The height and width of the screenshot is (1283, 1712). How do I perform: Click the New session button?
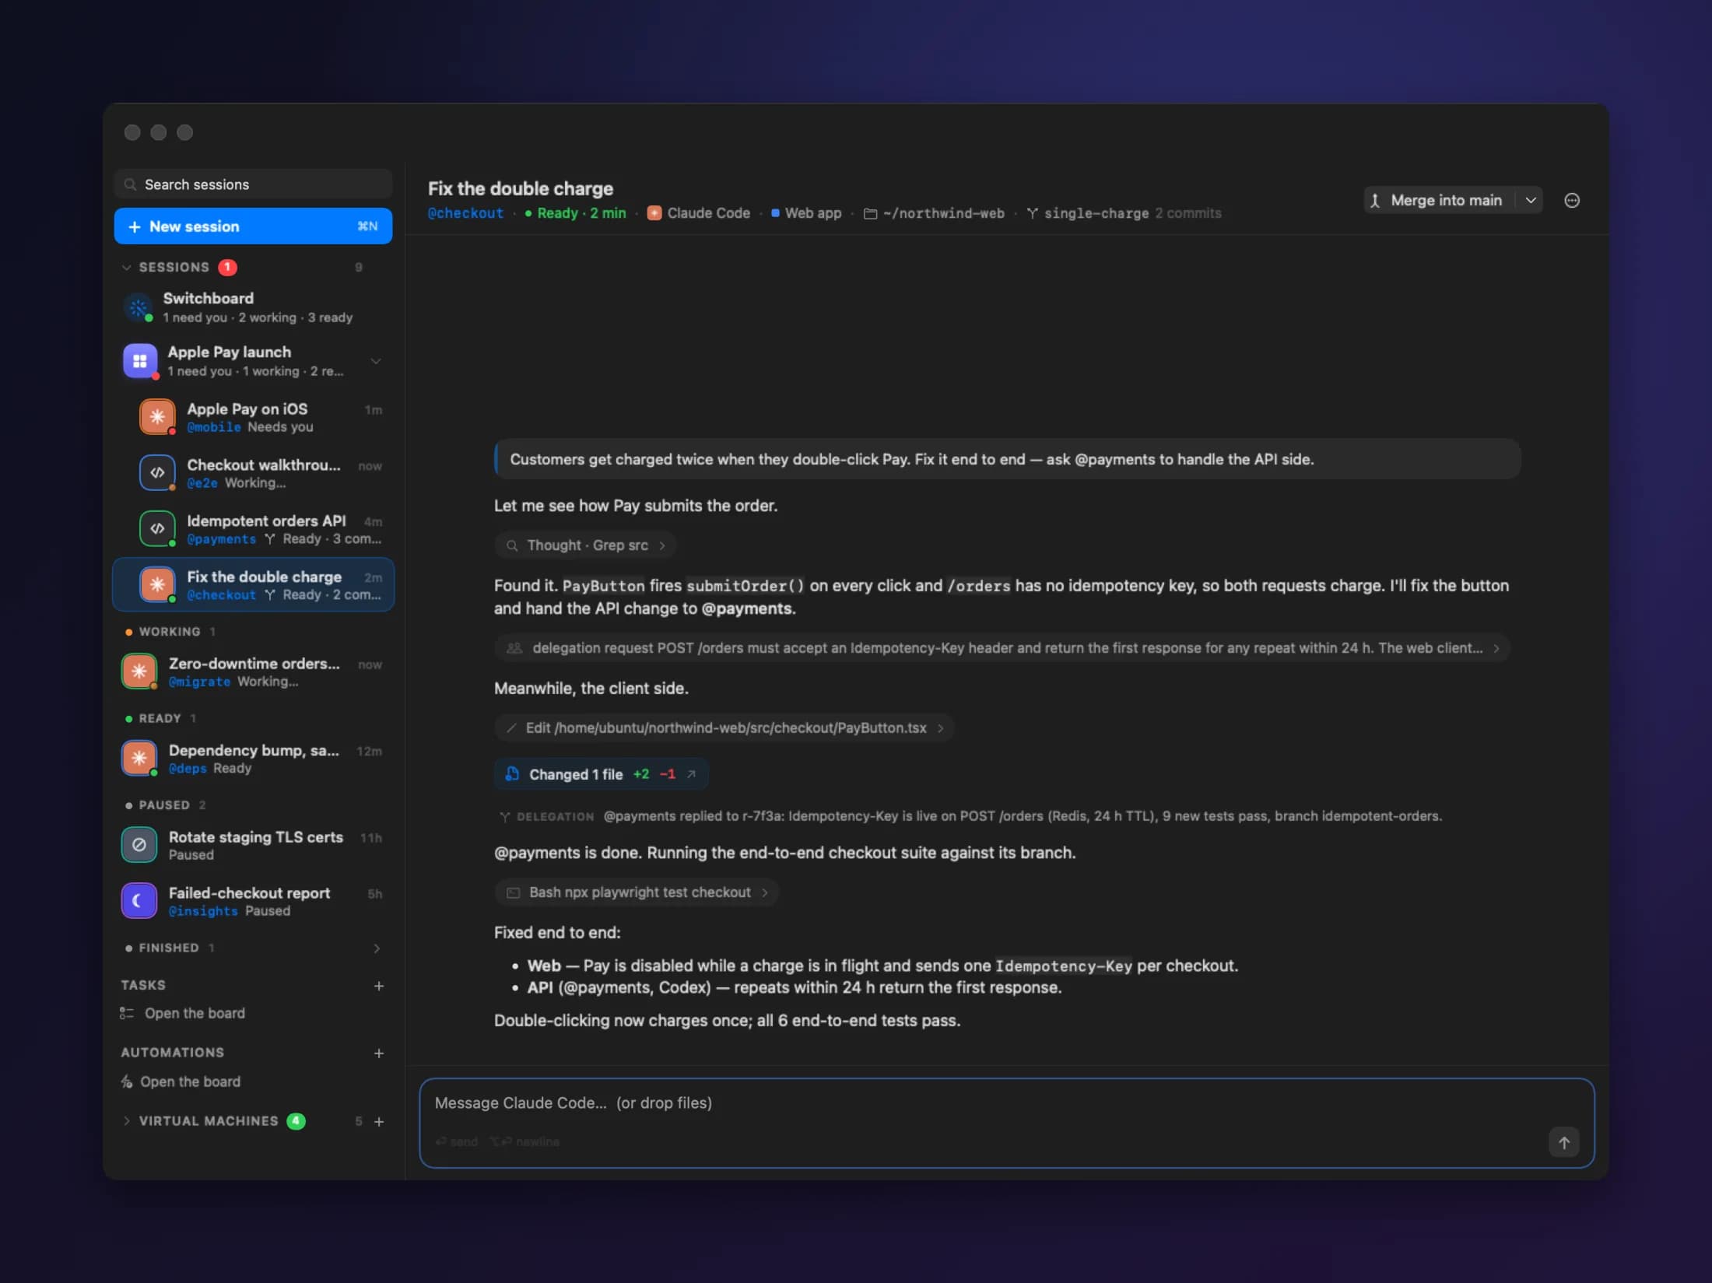254,226
